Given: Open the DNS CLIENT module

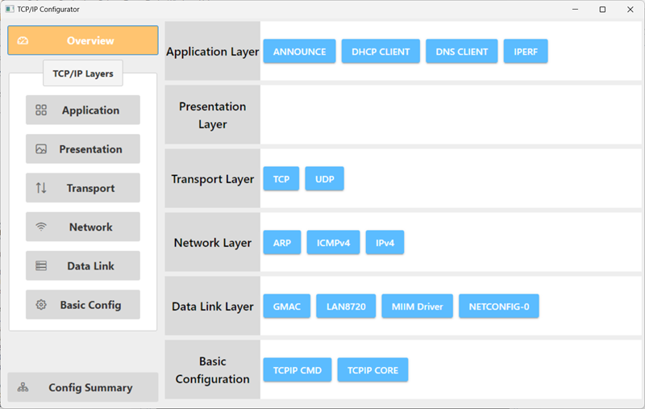Looking at the screenshot, I should (x=461, y=52).
